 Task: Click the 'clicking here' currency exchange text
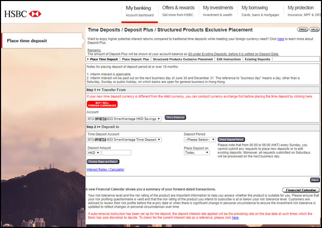[x=303, y=96]
